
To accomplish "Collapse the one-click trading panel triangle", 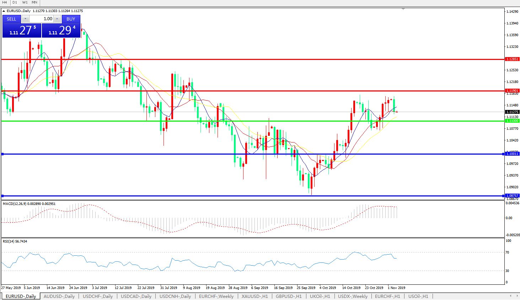I will pyautogui.click(x=4, y=11).
